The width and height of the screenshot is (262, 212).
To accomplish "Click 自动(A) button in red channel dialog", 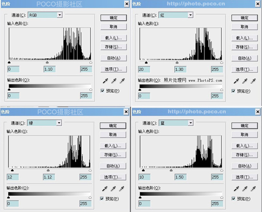I will click(244, 58).
